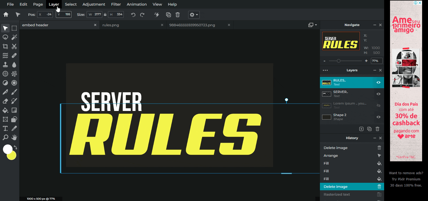This screenshot has height=201, width=428.
Task: Collapse the Navigate panel
Action: tap(375, 25)
